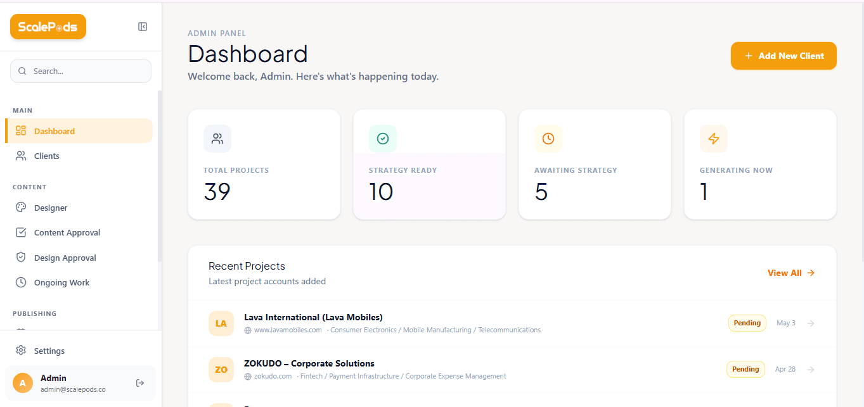Image resolution: width=864 pixels, height=407 pixels.
Task: Open the Dashboard menu item
Action: (x=79, y=130)
